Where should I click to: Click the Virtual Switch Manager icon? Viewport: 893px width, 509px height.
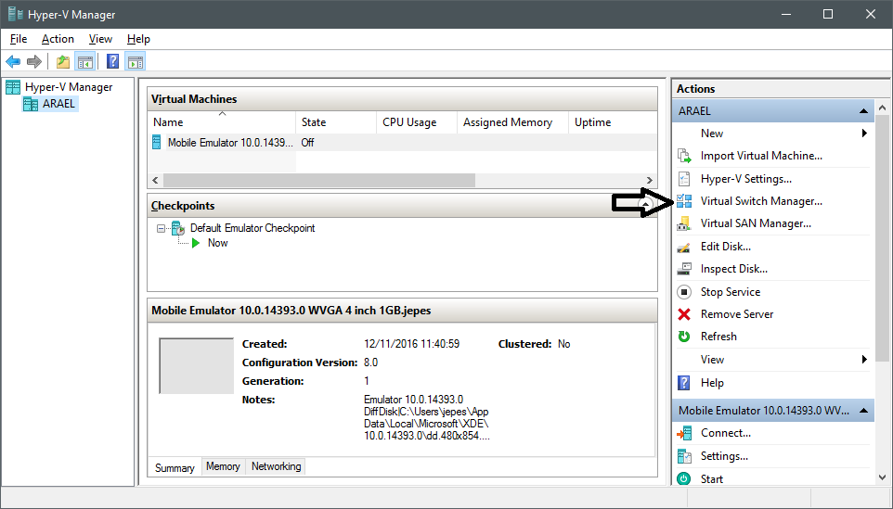[684, 201]
